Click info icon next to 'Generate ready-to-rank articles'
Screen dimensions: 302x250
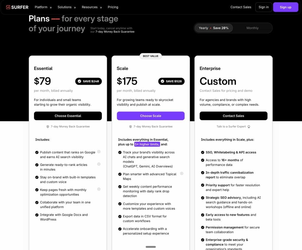click(99, 164)
